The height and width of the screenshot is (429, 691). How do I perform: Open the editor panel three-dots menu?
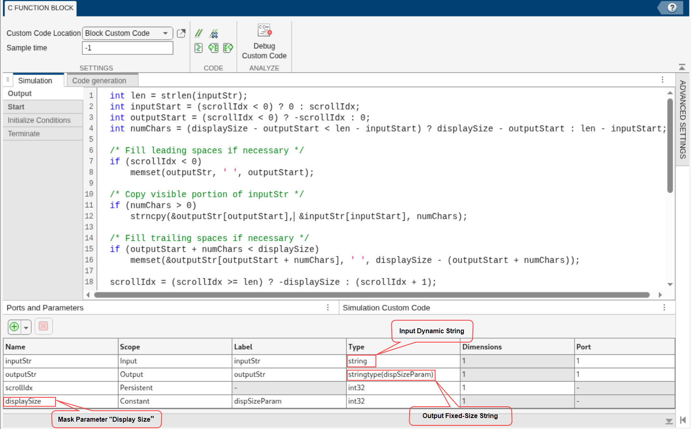(663, 80)
